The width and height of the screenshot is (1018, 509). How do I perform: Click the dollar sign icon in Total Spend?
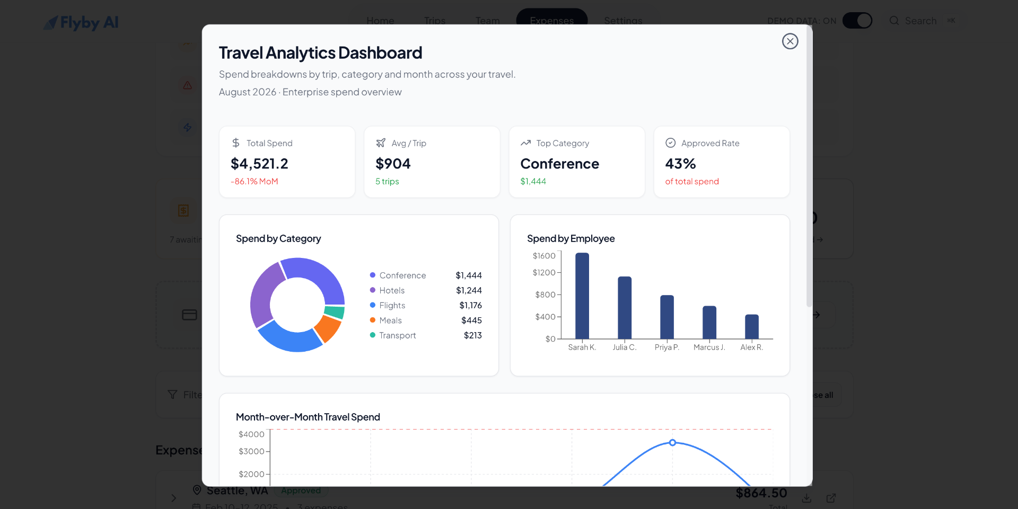point(236,143)
